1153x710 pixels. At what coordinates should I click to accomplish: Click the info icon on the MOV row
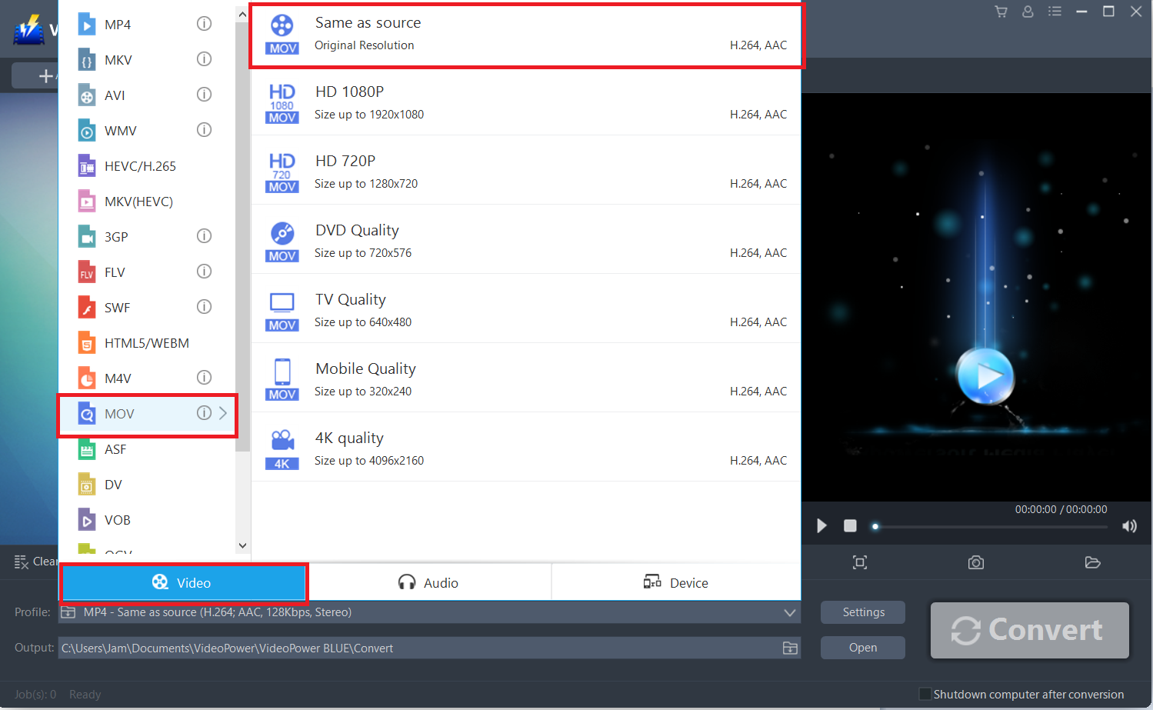tap(204, 413)
